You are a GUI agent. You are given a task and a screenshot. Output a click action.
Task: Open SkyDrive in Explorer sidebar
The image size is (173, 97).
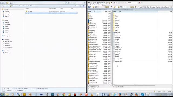pyautogui.click(x=7, y=17)
